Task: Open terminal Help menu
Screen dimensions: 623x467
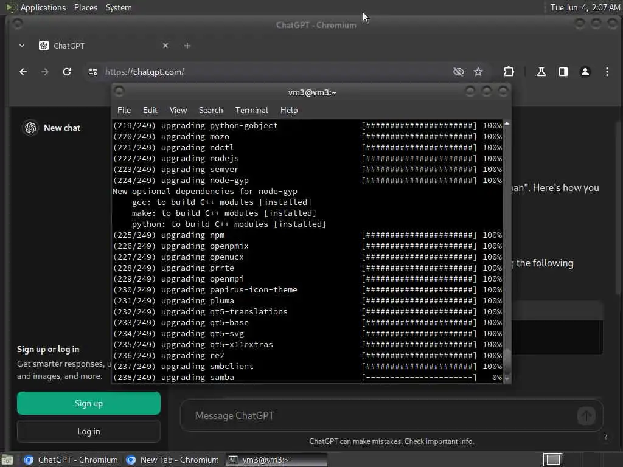Action: (x=289, y=111)
